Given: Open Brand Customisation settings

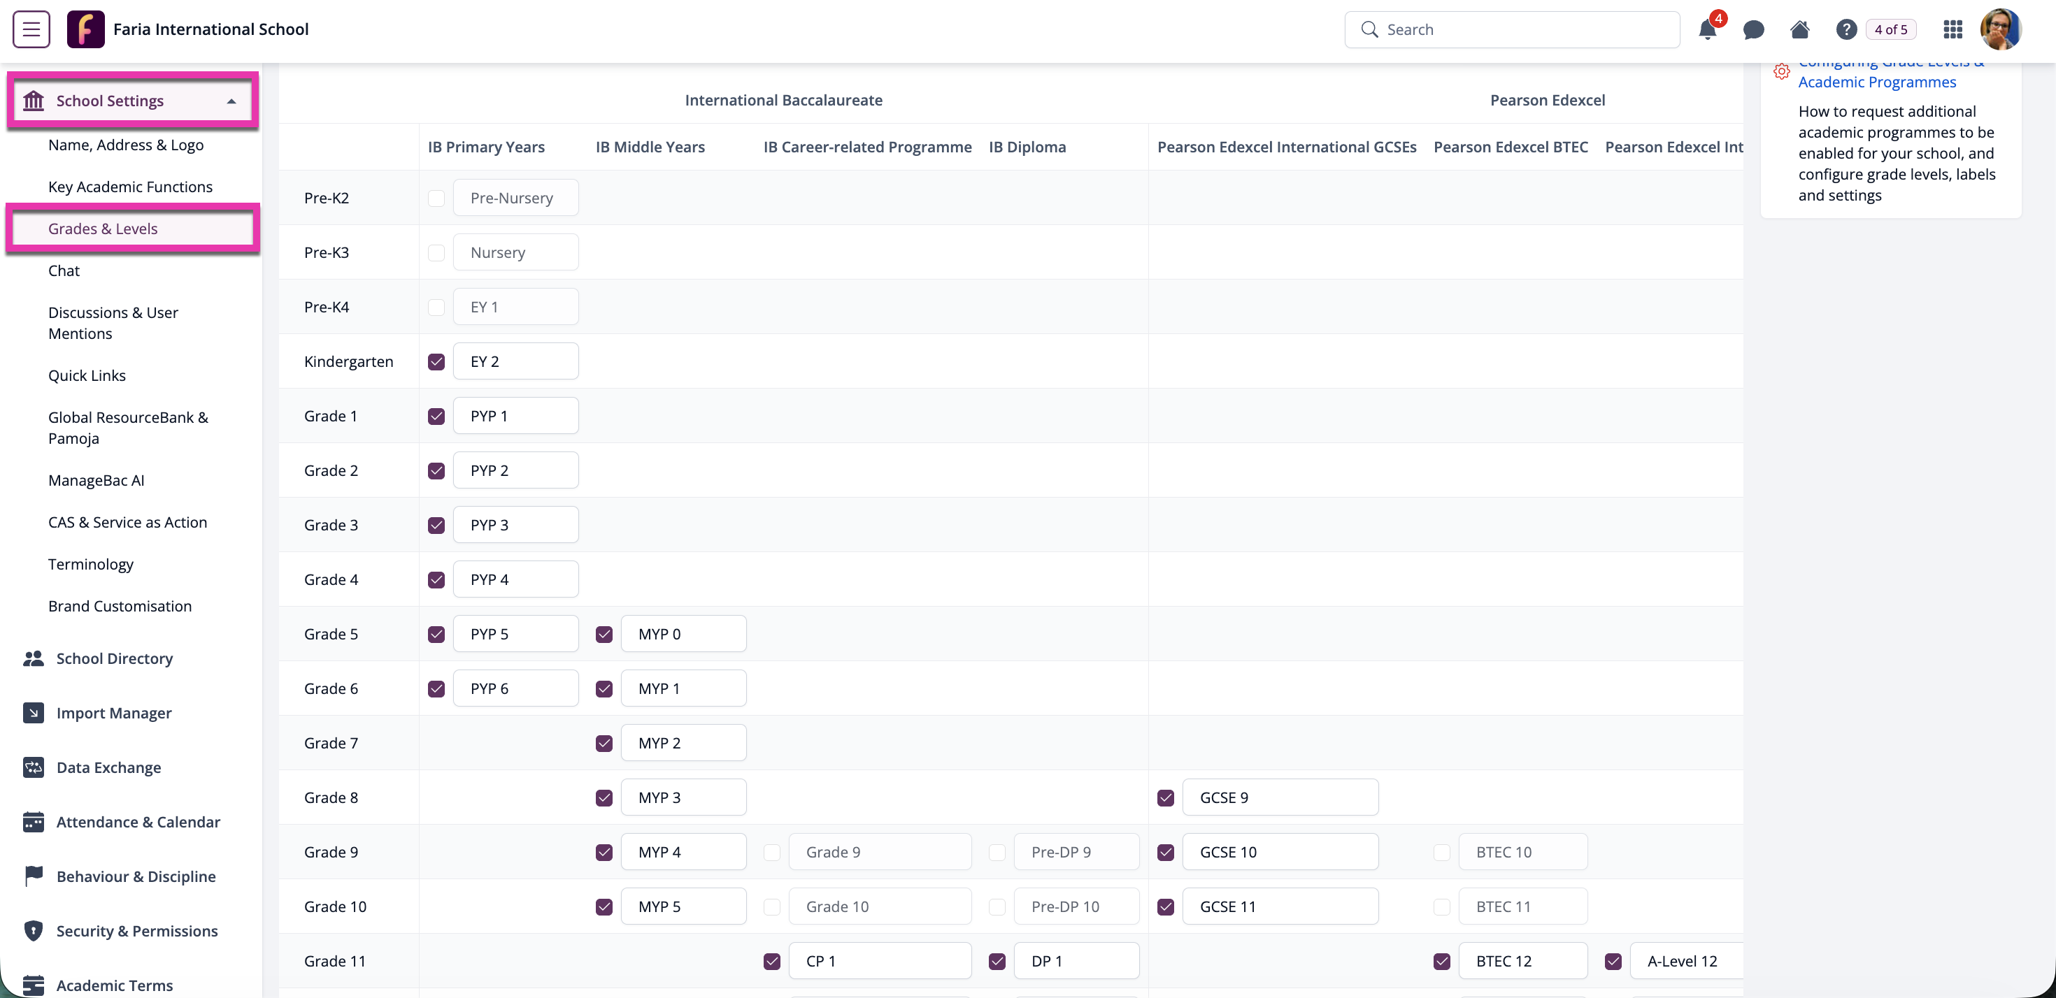Looking at the screenshot, I should (x=120, y=605).
